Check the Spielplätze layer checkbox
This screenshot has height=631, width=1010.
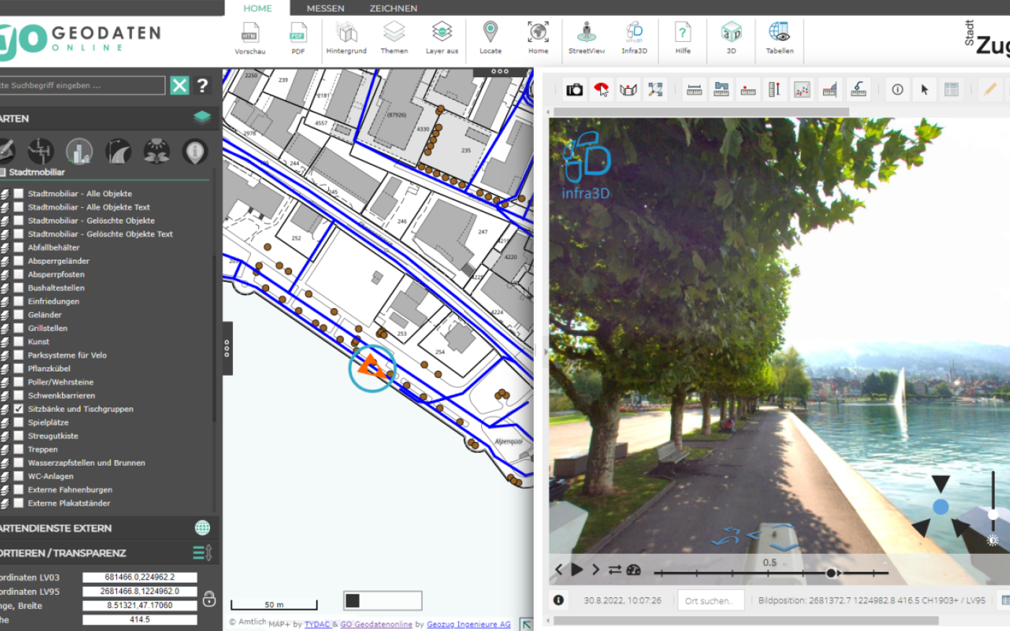click(19, 423)
